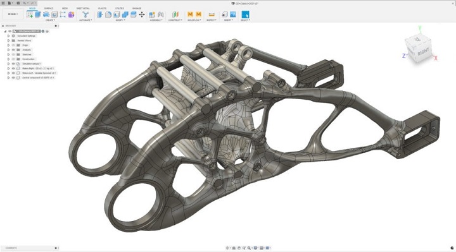Expand the Sketches folder node
This screenshot has width=456, height=252.
pos(8,54)
